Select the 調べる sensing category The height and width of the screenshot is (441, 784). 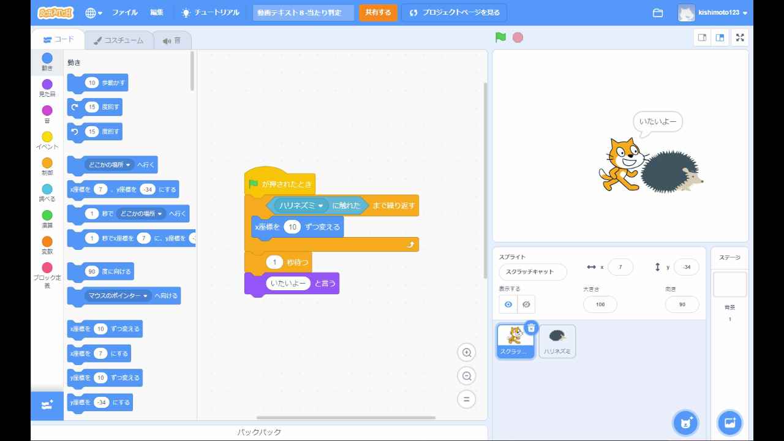pos(47,193)
